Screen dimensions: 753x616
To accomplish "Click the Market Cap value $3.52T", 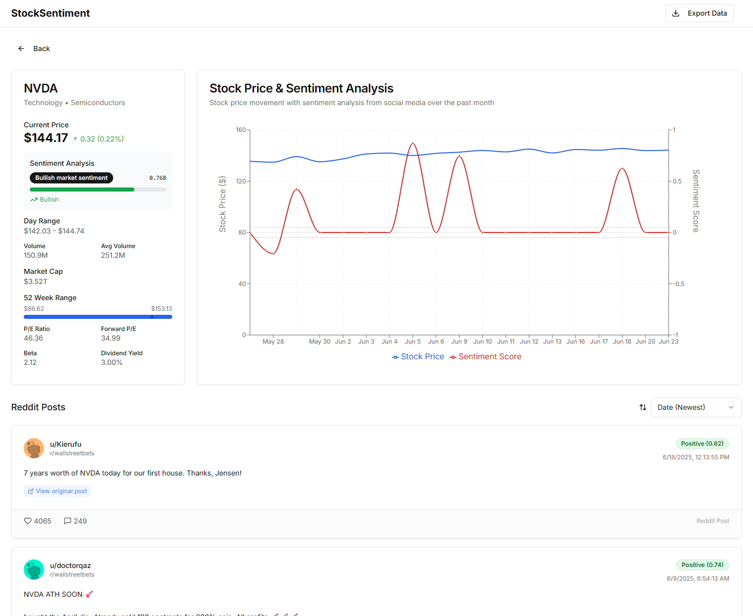I will coord(35,281).
